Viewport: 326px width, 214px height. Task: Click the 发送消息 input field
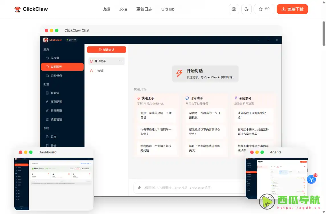(x=190, y=188)
